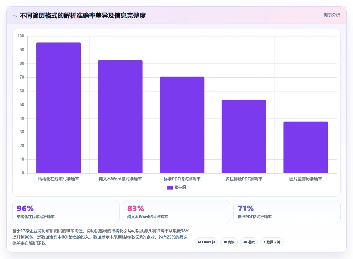Click card caption 结构化在线填写准确率 under 96%
Screen dimensions: 353x259
[x=36, y=217]
